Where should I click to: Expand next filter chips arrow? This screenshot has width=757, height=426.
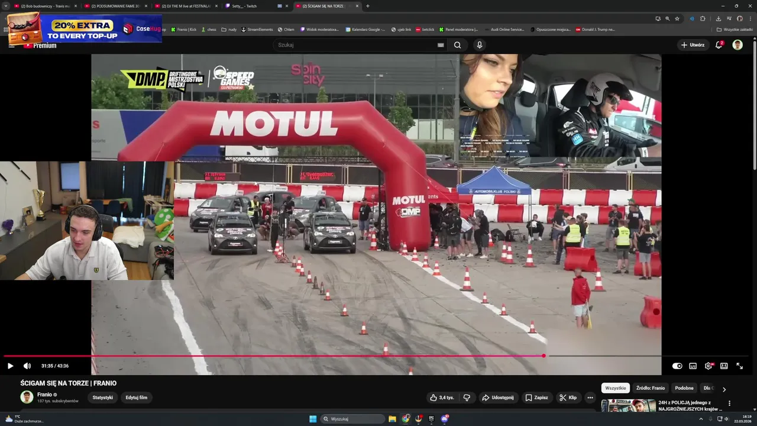tap(724, 389)
